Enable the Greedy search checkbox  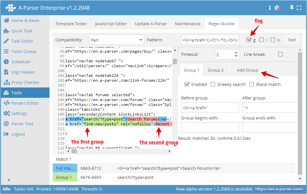(213, 84)
